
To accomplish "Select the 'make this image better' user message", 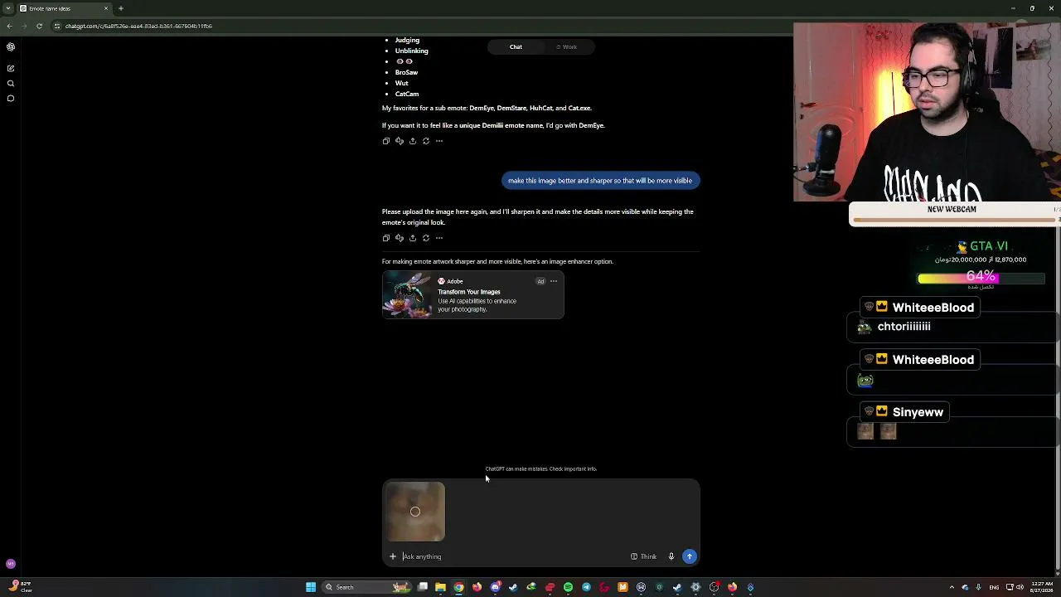I will tap(600, 181).
